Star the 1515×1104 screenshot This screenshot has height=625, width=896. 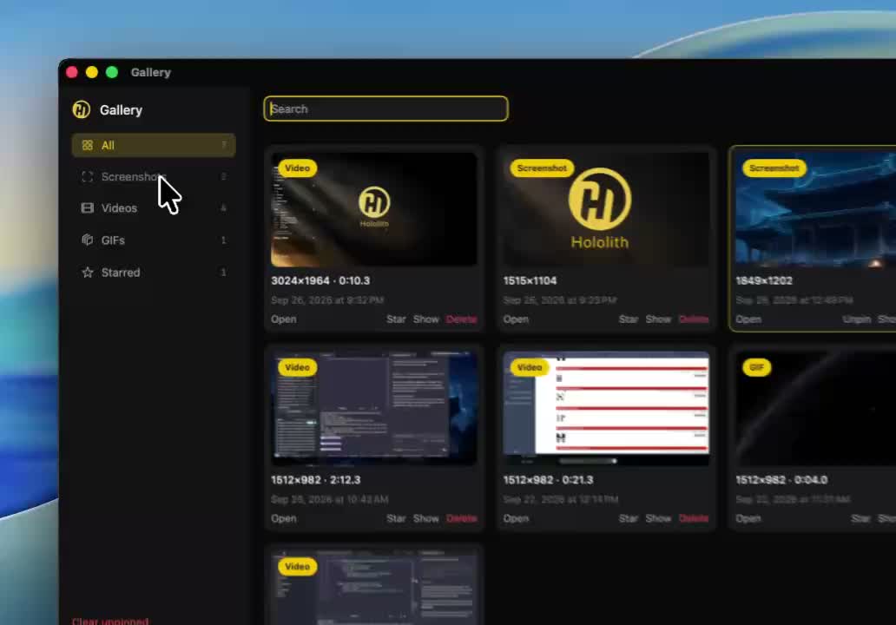coord(629,319)
